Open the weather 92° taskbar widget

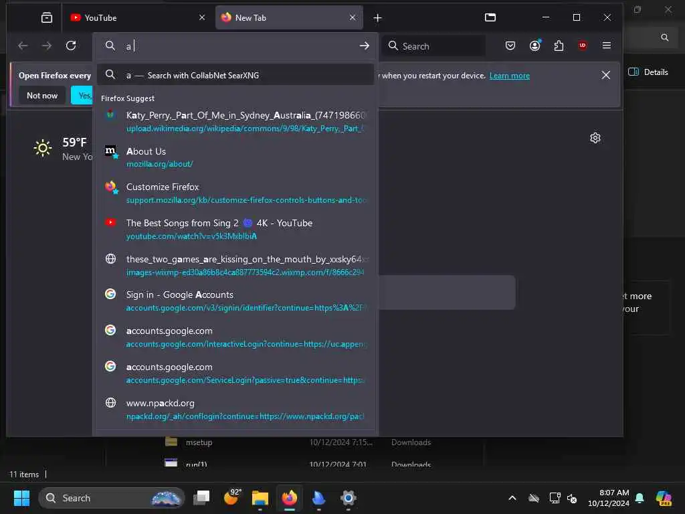tap(232, 497)
